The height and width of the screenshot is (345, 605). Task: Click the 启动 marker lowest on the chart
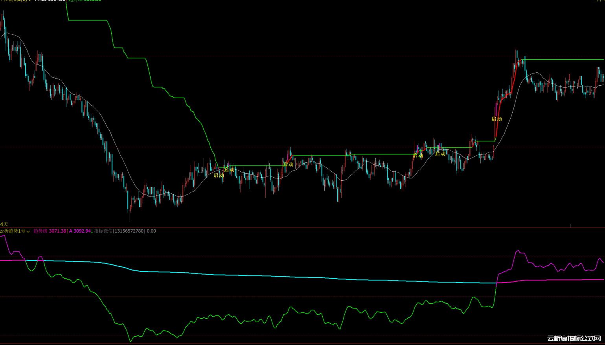pyautogui.click(x=219, y=175)
